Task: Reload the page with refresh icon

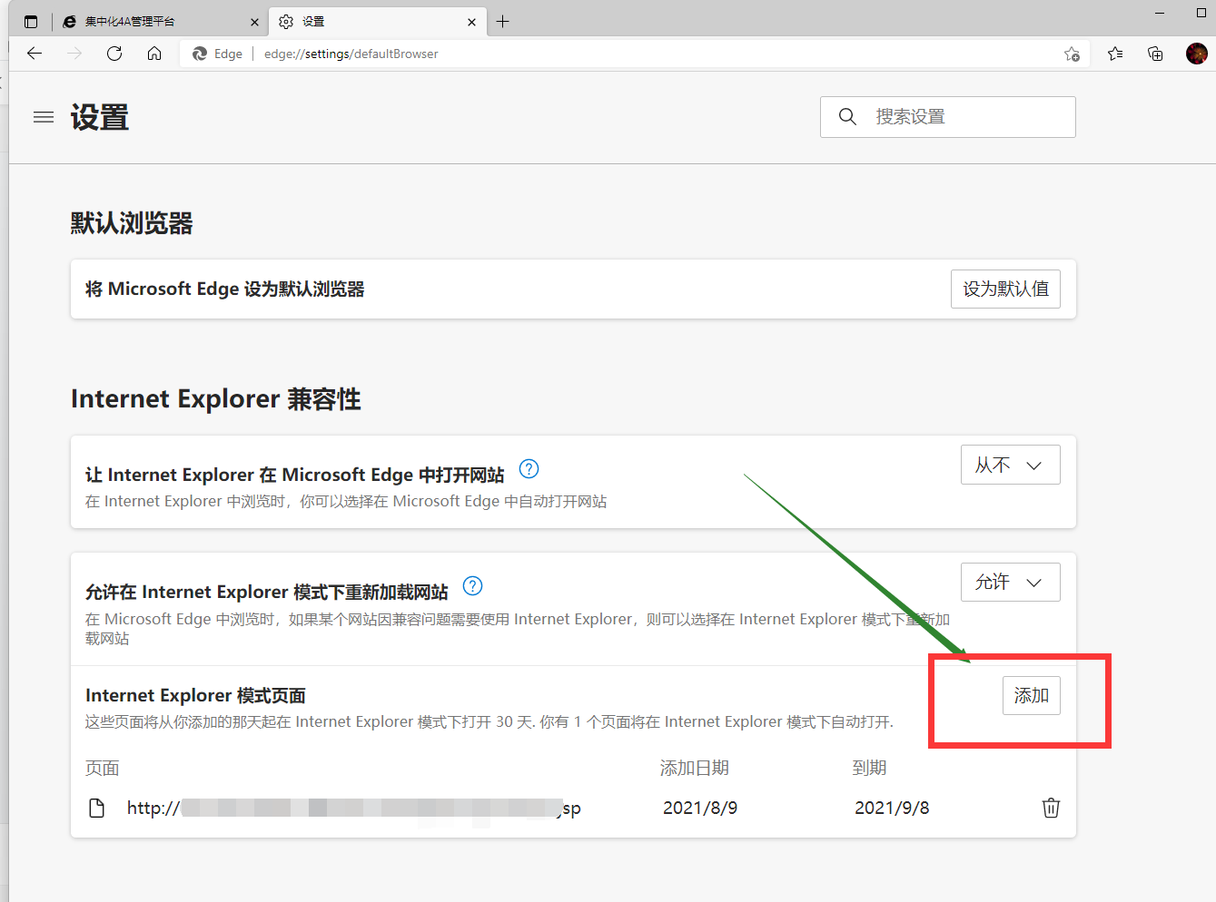Action: point(114,54)
